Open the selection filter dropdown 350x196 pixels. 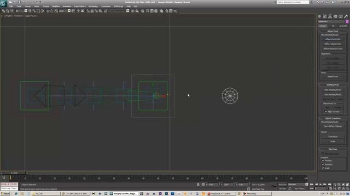[x=21, y=11]
